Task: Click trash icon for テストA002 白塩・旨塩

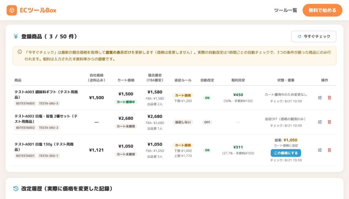Action: coord(329,122)
